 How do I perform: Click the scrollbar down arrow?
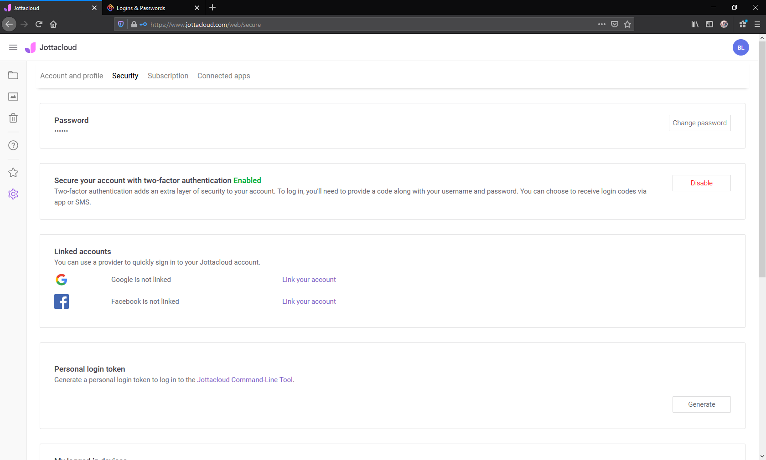(x=762, y=456)
